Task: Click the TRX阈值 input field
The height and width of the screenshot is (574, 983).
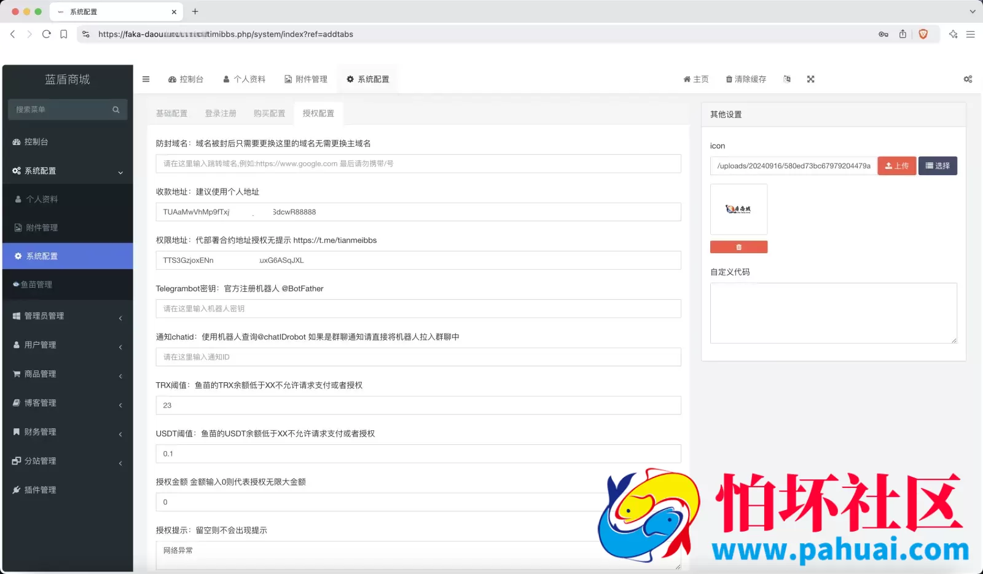Action: click(x=418, y=406)
